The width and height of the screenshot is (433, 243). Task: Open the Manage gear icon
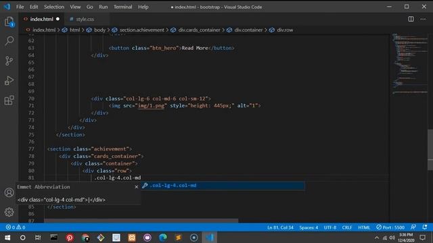point(9,212)
